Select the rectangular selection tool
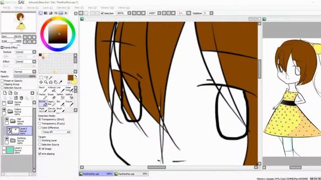Screen dimensions: 321x180 [x=41, y=77]
